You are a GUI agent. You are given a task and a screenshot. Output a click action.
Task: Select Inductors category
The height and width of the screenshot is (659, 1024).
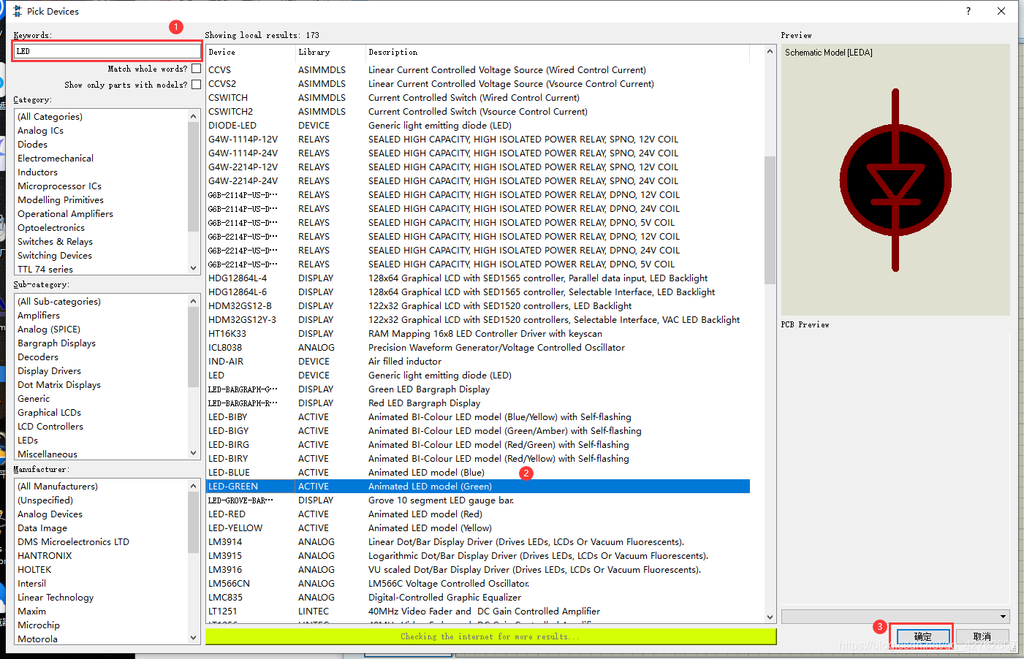[x=37, y=172]
